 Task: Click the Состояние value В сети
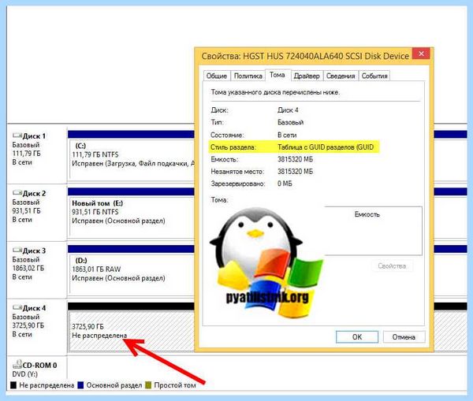coord(287,135)
